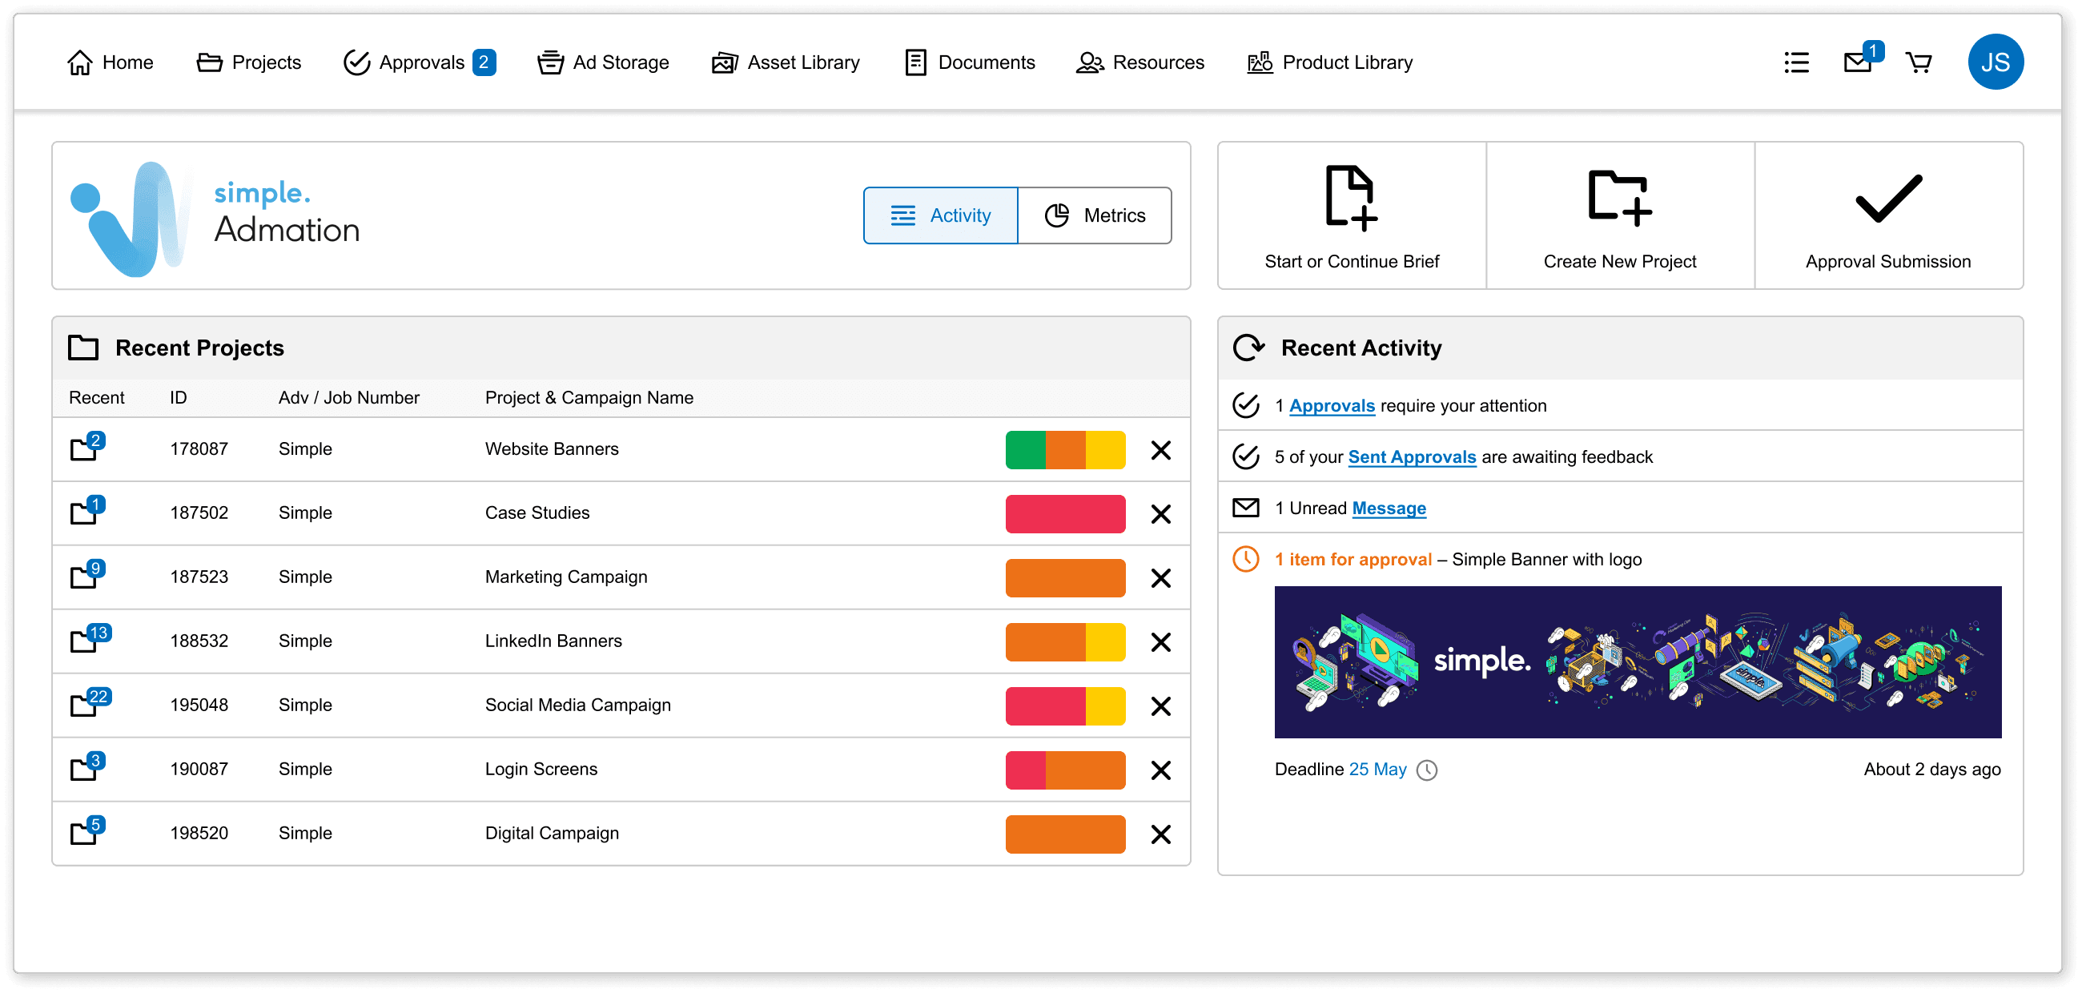Open the list view icon near the avatar
The width and height of the screenshot is (2082, 993).
tap(1796, 62)
